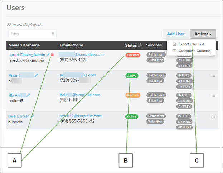Image resolution: width=223 pixels, height=173 pixels.
Task: Click the Locked status badge
Action: click(x=132, y=55)
